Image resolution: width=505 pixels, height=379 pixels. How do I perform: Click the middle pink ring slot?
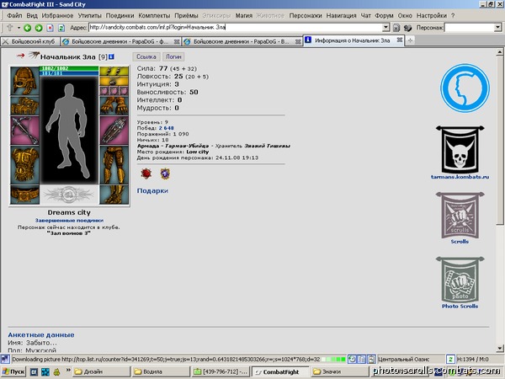(114, 91)
